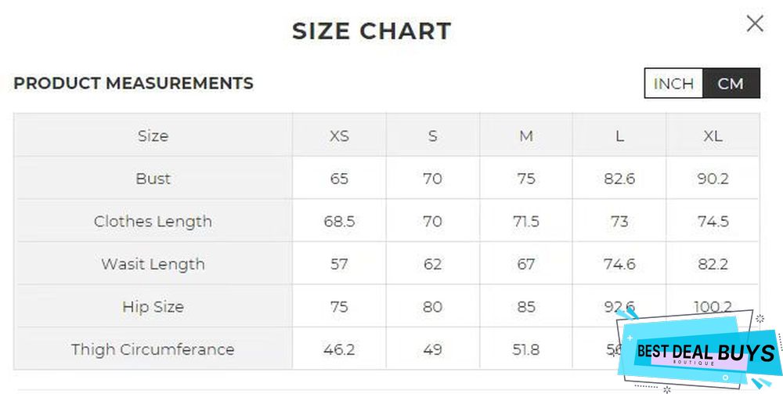
Task: Click the XL bust value 90.2
Action: (713, 179)
